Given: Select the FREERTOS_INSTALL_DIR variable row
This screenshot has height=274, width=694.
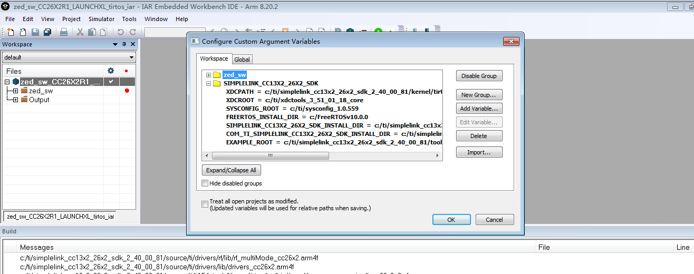Looking at the screenshot, I should coord(297,117).
